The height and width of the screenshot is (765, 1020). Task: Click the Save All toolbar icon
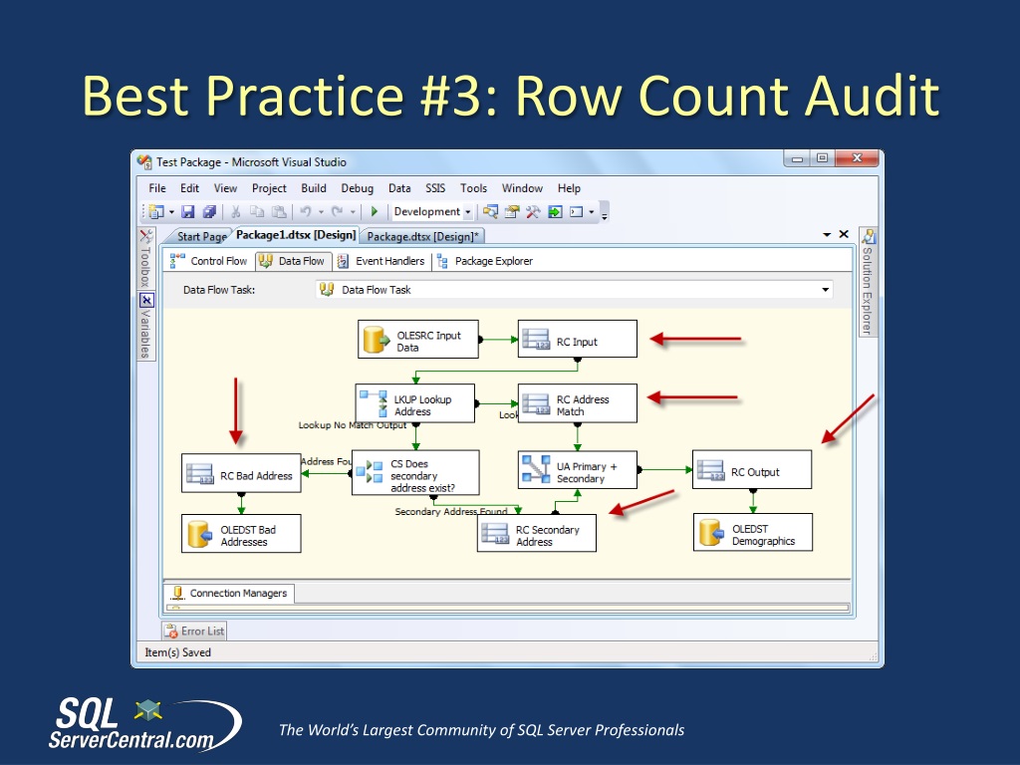point(209,211)
